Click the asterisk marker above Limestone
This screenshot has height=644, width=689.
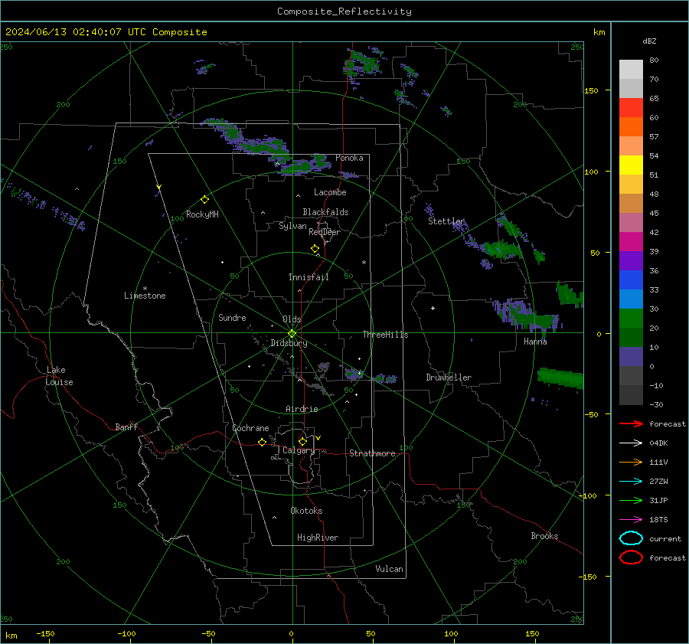coord(145,289)
